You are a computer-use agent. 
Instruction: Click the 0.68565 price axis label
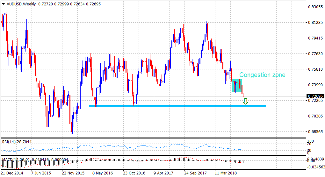click(x=315, y=131)
